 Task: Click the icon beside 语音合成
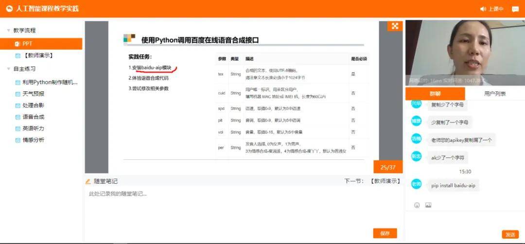[18, 117]
